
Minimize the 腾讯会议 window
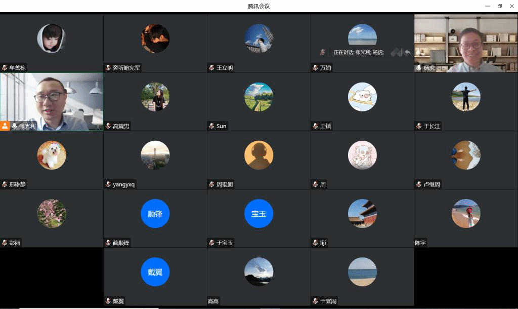click(x=487, y=6)
